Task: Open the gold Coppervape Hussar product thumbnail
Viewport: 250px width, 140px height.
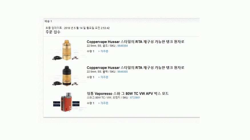Action: [x=66, y=50]
